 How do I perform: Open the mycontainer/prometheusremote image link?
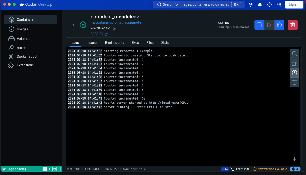[x=116, y=22]
